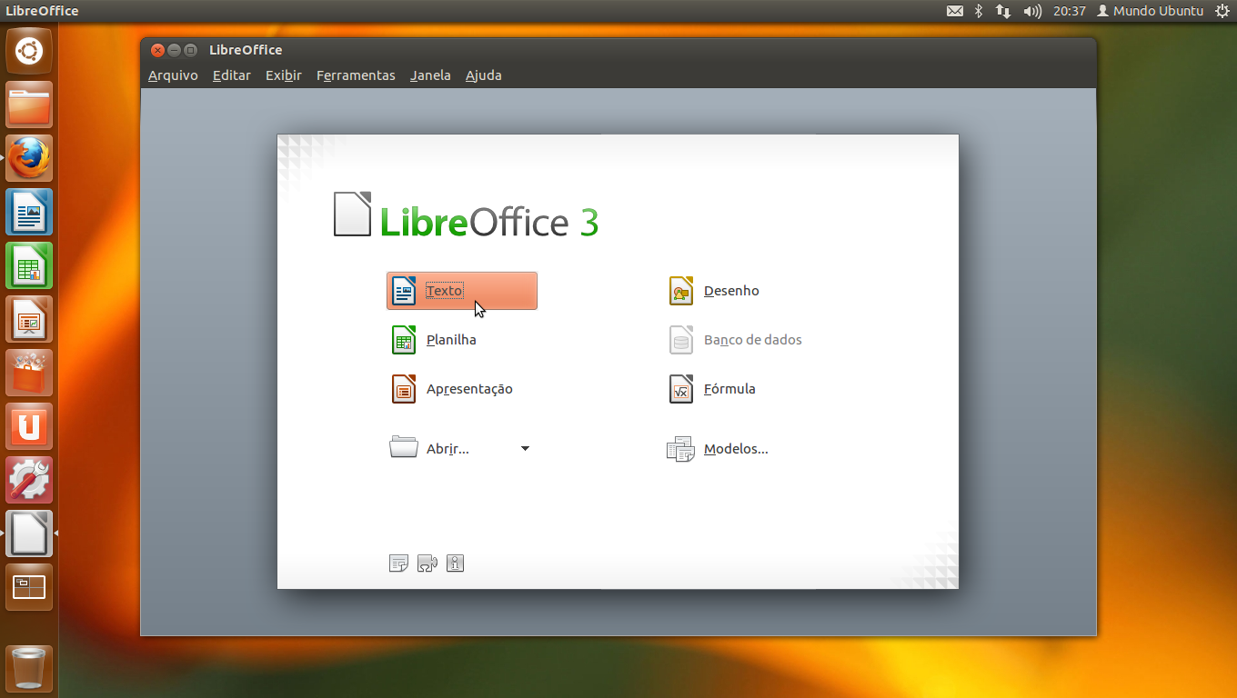Open the session power gear menu
Screen dimensions: 1237x698
pos(1222,11)
